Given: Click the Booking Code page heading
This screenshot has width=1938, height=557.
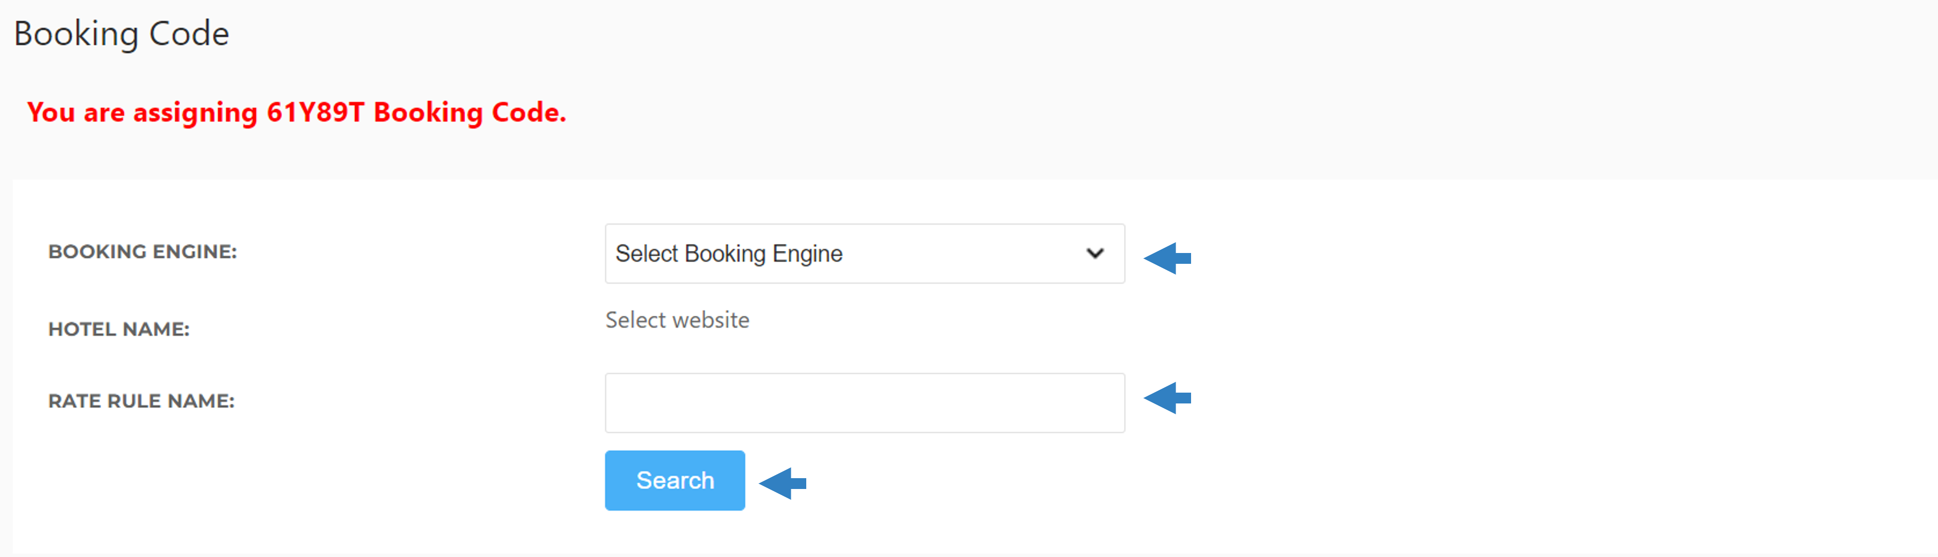Looking at the screenshot, I should point(121,34).
